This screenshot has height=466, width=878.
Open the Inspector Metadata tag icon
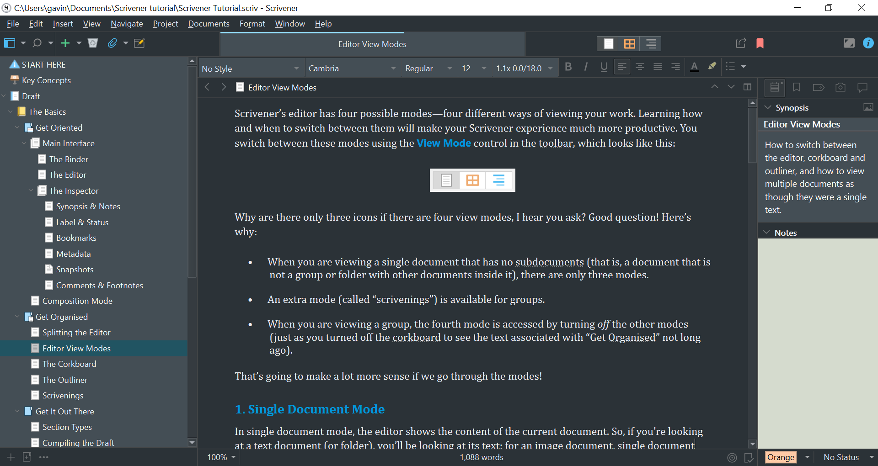[x=819, y=87]
